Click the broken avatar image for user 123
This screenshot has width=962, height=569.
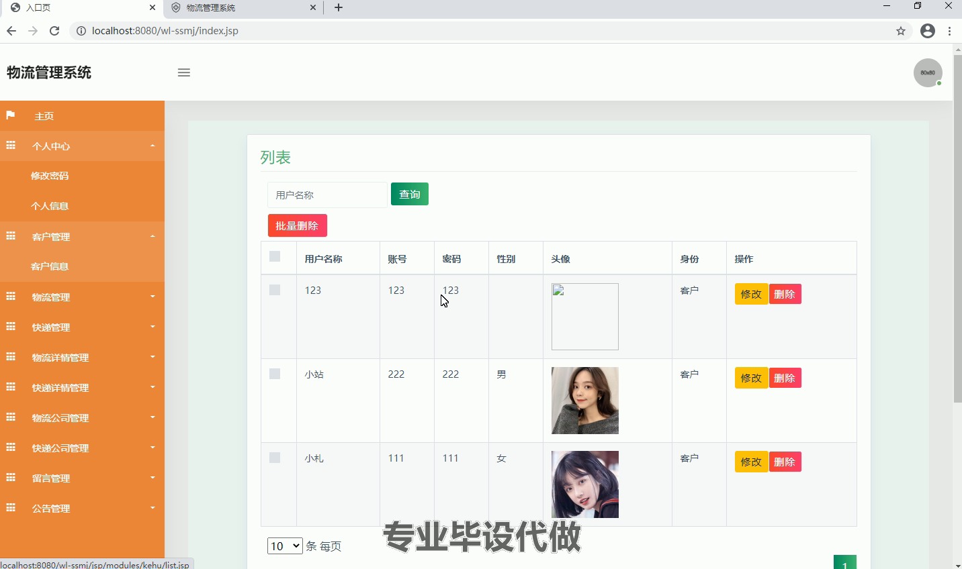[585, 317]
